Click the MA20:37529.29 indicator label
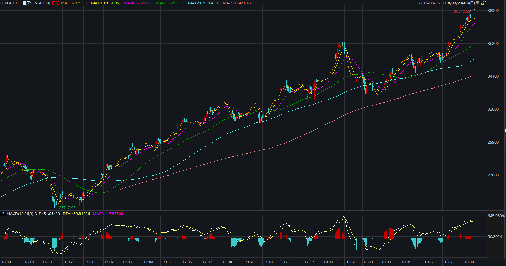The height and width of the screenshot is (266, 506). [137, 3]
